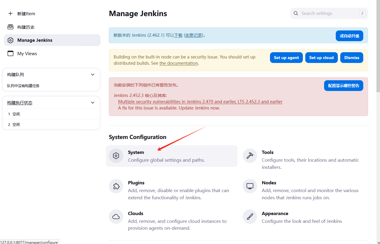Click the 或自动升级 button
This screenshot has width=380, height=244.
click(x=350, y=36)
